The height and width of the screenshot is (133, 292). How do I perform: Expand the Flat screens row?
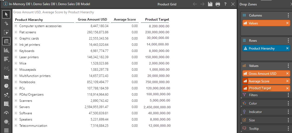pyautogui.click(x=16, y=32)
